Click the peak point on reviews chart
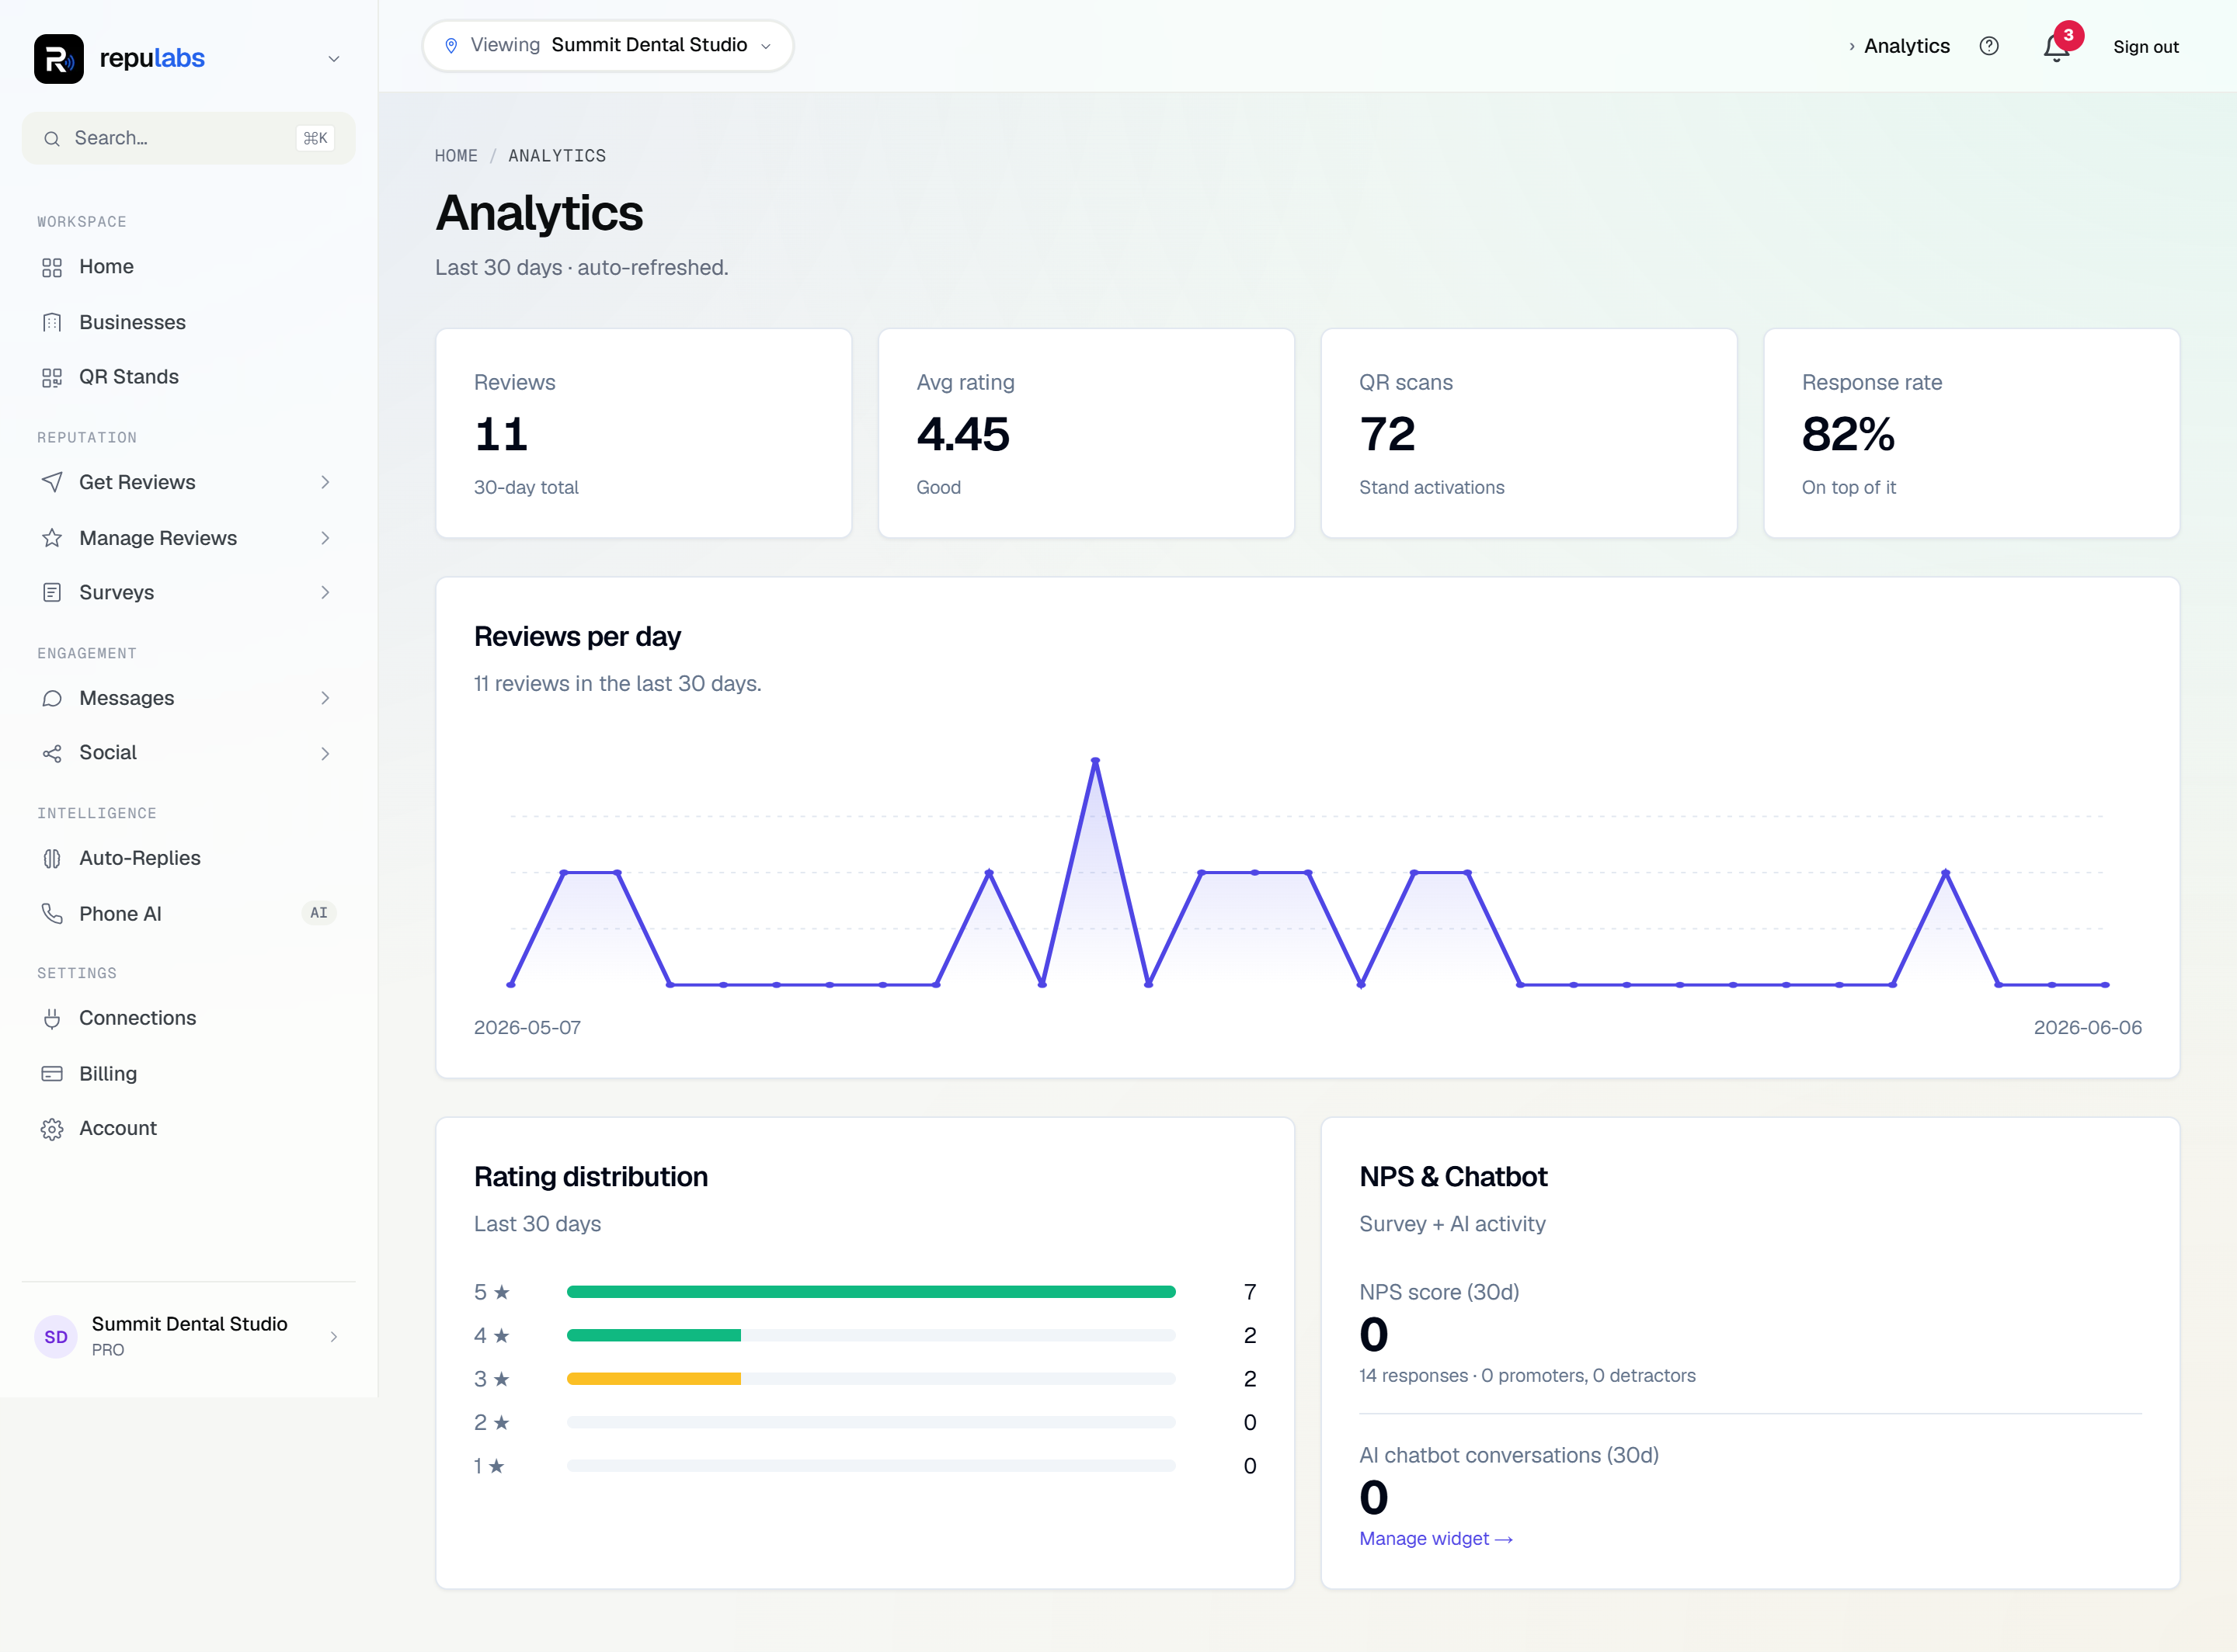Screen dimensions: 2237x1652 1095,761
